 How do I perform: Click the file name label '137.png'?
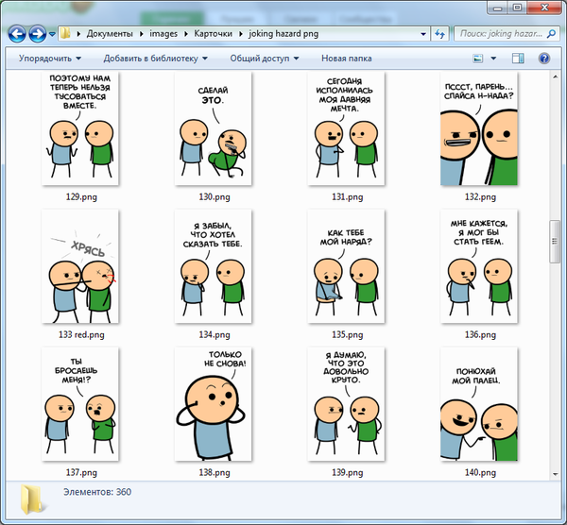81,472
